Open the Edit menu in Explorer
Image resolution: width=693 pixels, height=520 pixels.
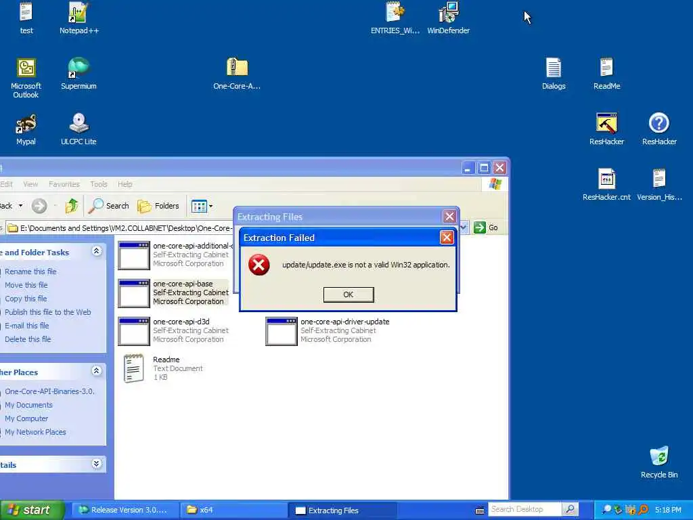click(x=6, y=184)
